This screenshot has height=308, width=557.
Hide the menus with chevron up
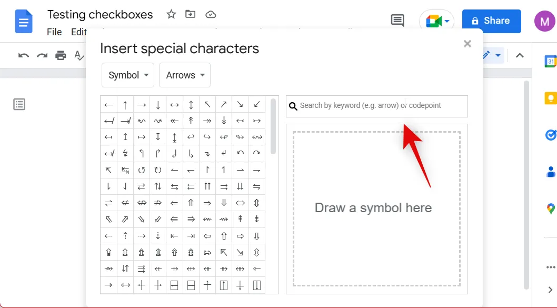[520, 55]
